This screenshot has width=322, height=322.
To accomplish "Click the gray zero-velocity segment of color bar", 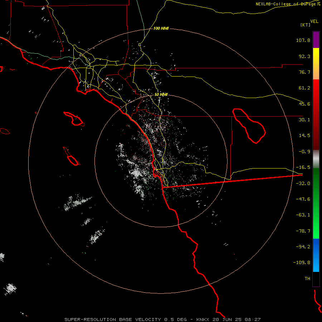I will coord(316,159).
